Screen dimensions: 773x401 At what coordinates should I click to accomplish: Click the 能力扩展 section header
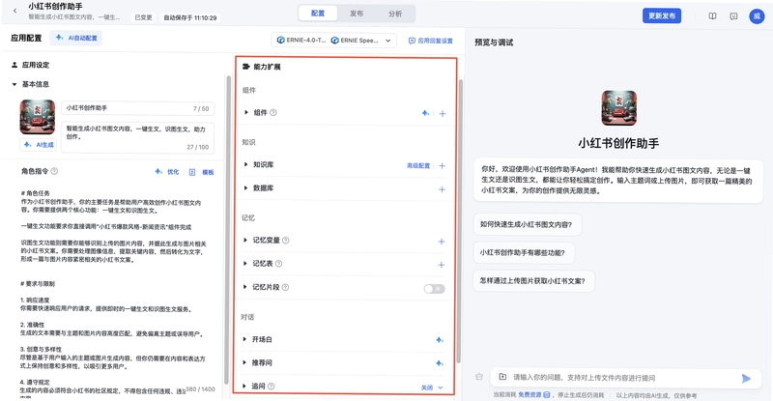[x=262, y=67]
